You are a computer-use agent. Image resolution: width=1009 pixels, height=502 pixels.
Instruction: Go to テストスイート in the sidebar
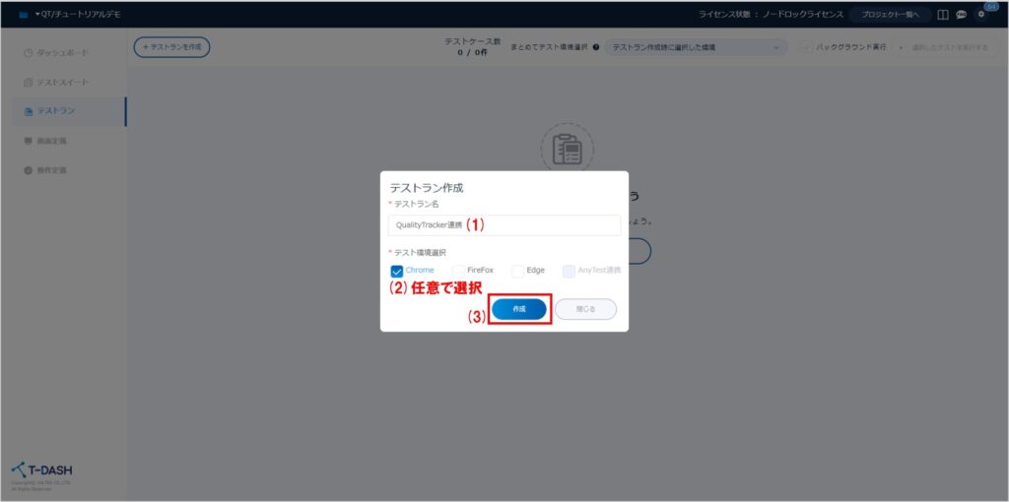click(x=62, y=82)
